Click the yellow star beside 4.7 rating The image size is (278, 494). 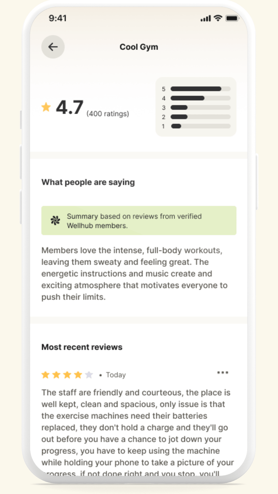(x=46, y=107)
